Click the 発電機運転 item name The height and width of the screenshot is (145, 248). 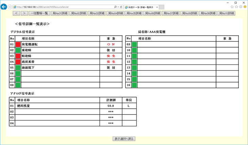pos(30,44)
